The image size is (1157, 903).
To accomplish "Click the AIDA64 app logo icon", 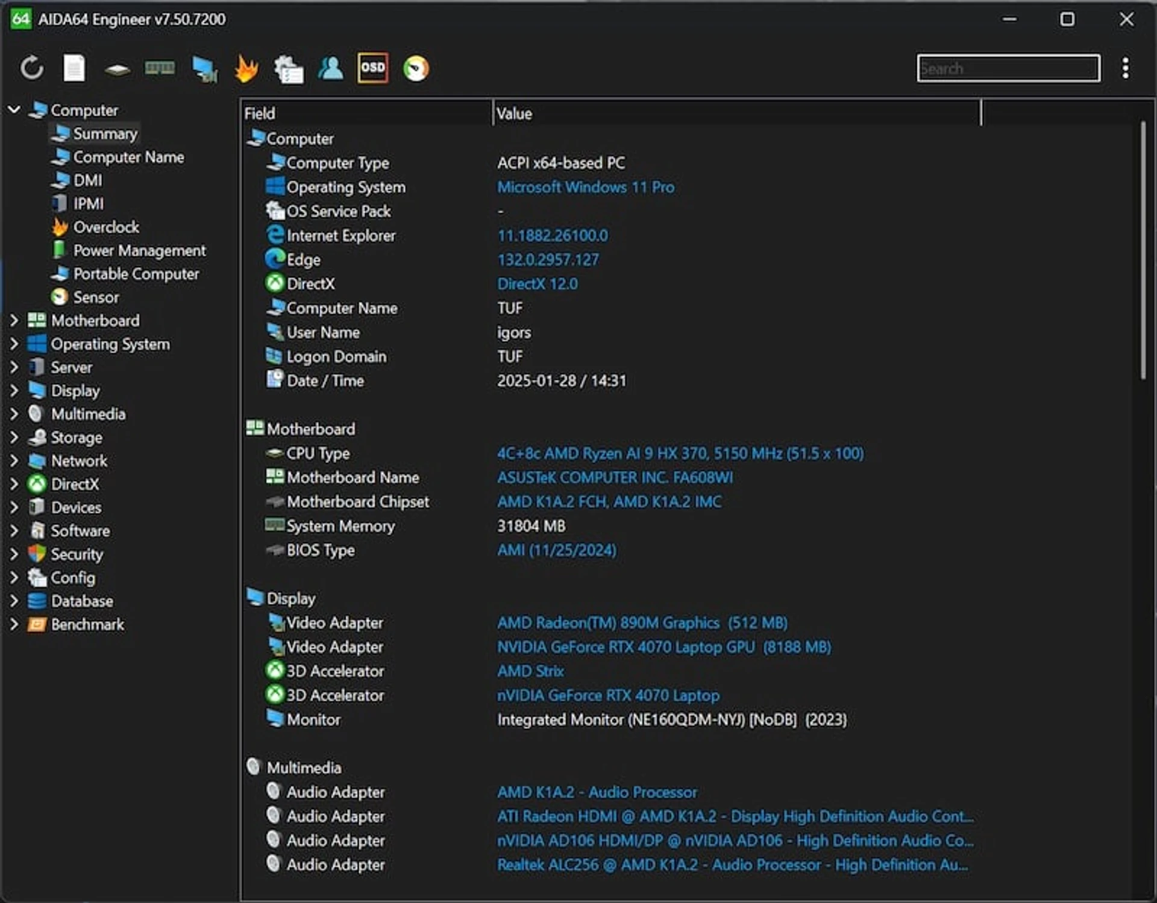I will 21,19.
